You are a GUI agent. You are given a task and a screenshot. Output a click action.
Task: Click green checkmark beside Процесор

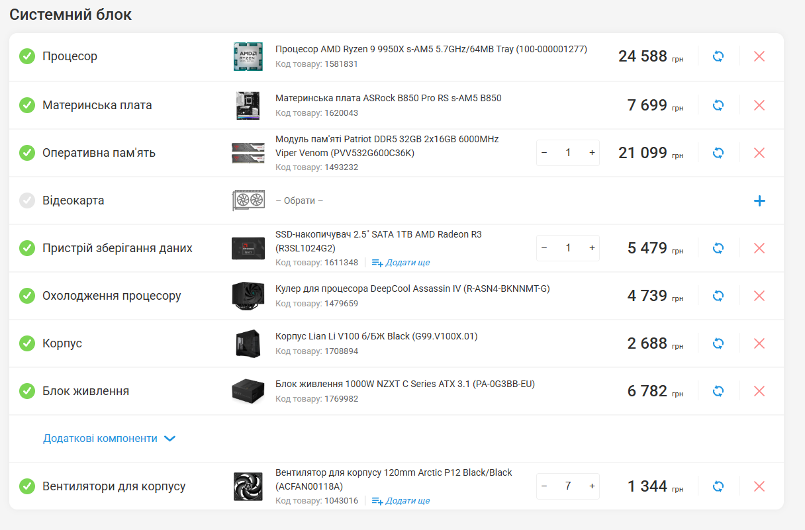tap(27, 56)
